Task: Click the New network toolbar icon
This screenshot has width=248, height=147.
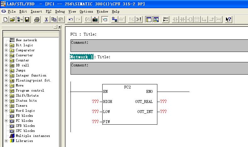Action: click(166, 20)
